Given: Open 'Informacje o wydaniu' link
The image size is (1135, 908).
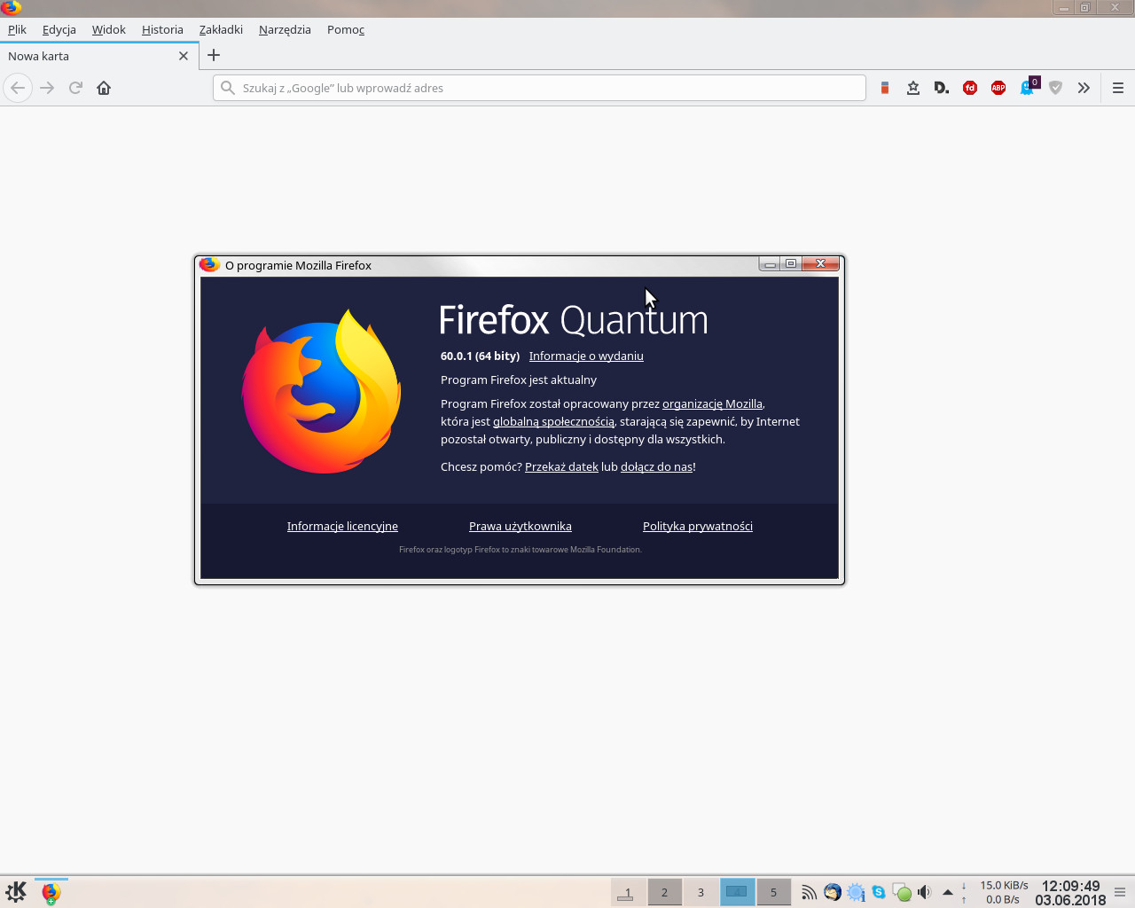Looking at the screenshot, I should click(586, 356).
